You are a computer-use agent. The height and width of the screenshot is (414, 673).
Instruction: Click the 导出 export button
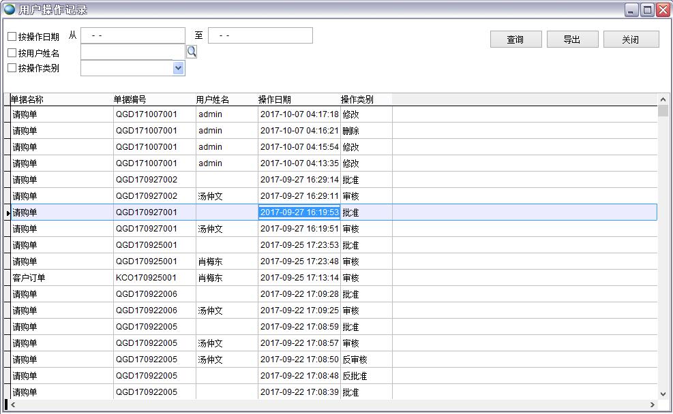click(572, 39)
